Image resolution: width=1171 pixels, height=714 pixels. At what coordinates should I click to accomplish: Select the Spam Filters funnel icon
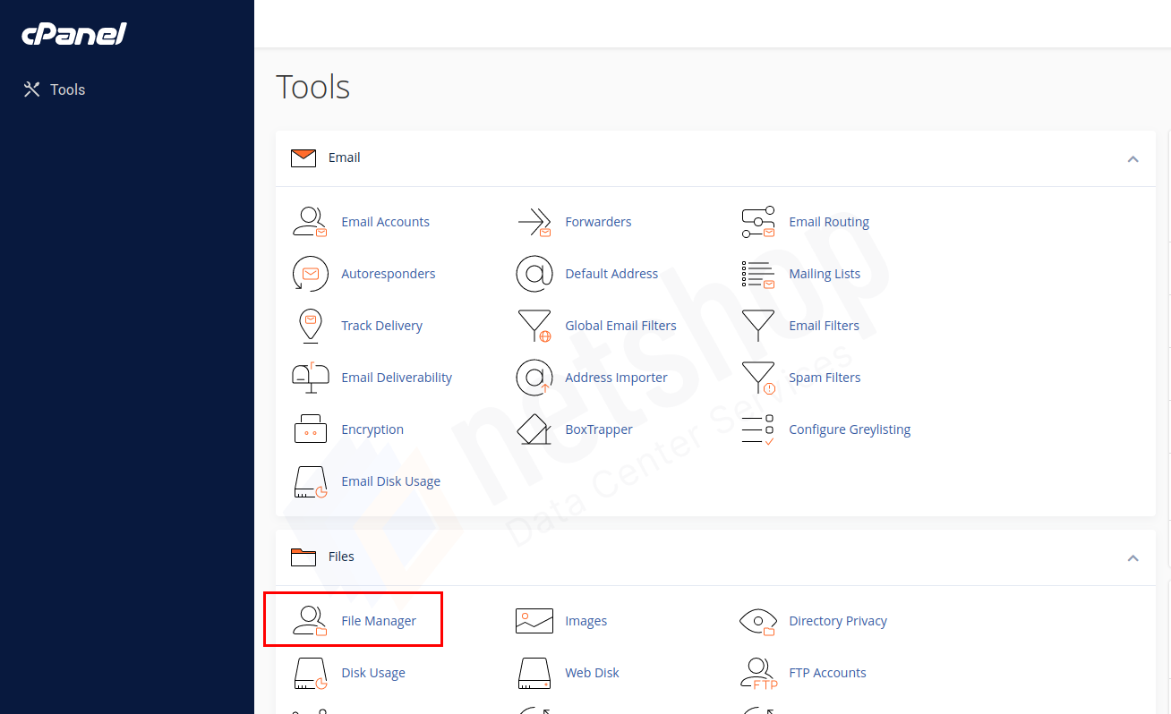click(758, 378)
